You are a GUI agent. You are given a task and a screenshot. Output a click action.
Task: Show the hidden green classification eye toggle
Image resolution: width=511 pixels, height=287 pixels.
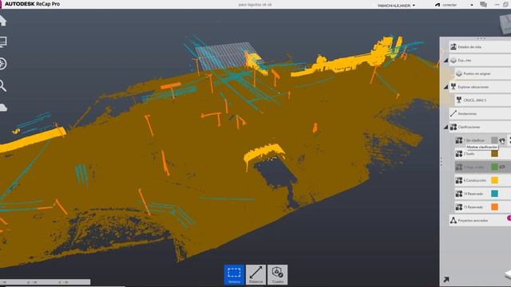[x=502, y=167]
